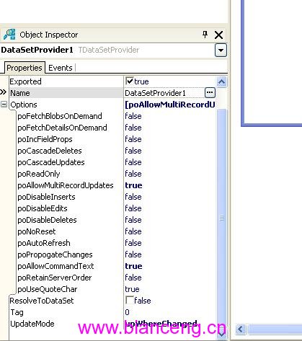This screenshot has height=341, width=302.
Task: Close the Object Inspector panel
Action: tap(218, 35)
